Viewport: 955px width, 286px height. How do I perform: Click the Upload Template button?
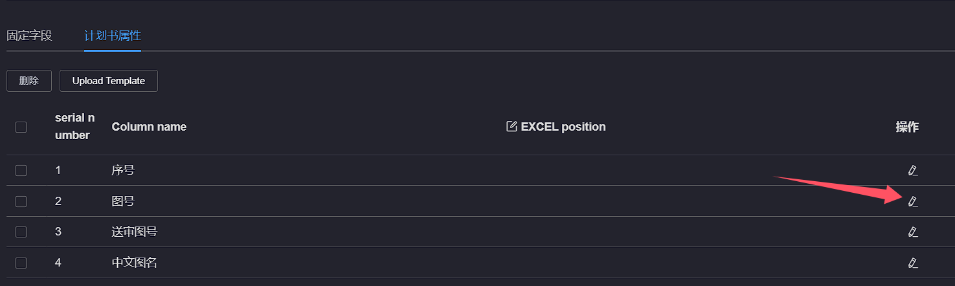pos(109,81)
